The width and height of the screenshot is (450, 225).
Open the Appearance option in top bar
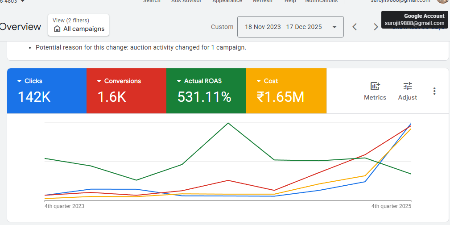[x=227, y=1]
